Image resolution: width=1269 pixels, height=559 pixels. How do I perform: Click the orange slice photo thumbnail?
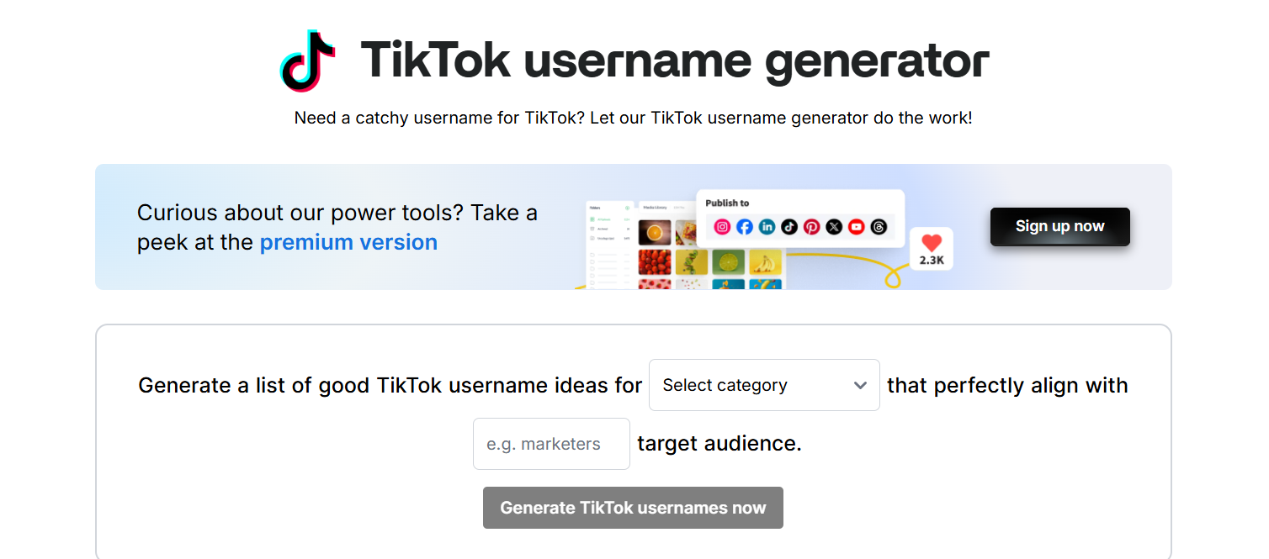(655, 232)
